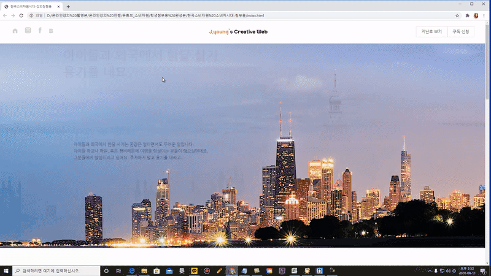The height and width of the screenshot is (276, 491).
Task: Open Microsoft Store from taskbar
Action: tap(157, 270)
